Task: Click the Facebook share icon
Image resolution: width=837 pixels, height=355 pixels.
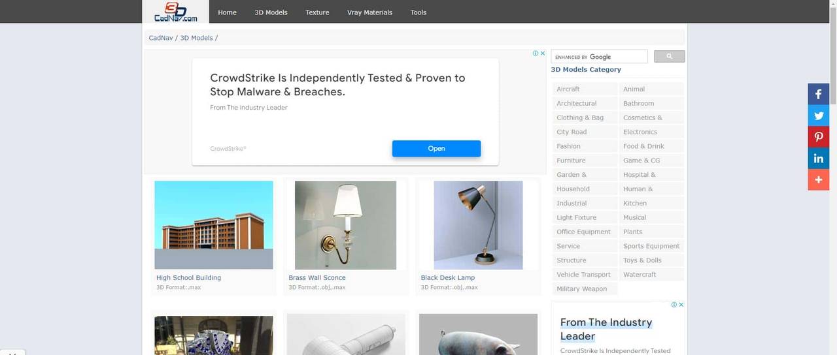Action: [818, 94]
